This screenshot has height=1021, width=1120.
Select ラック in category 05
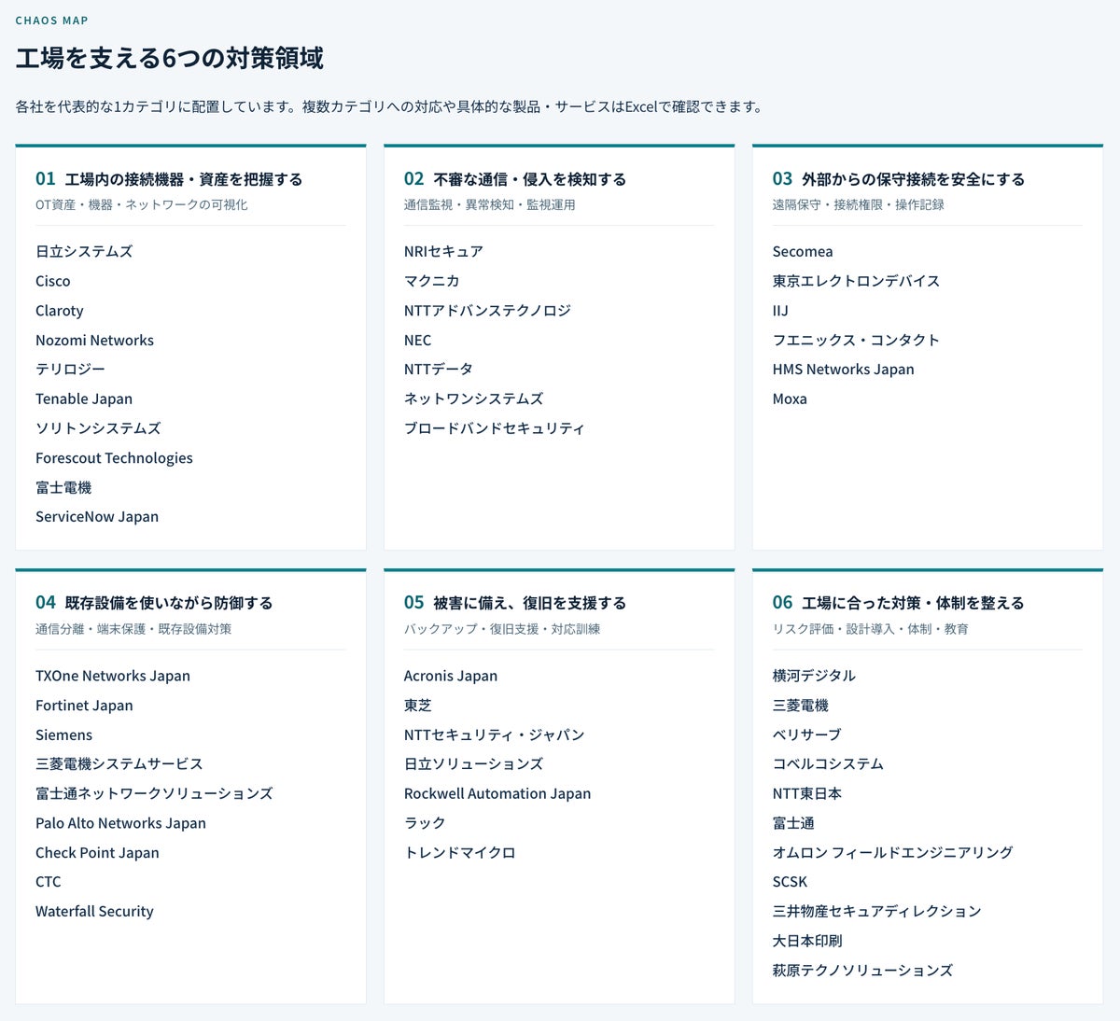coord(425,823)
